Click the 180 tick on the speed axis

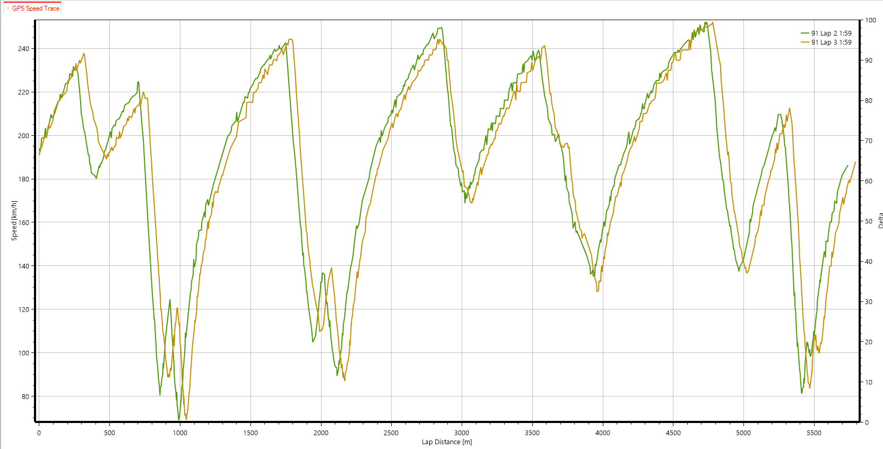coord(24,179)
